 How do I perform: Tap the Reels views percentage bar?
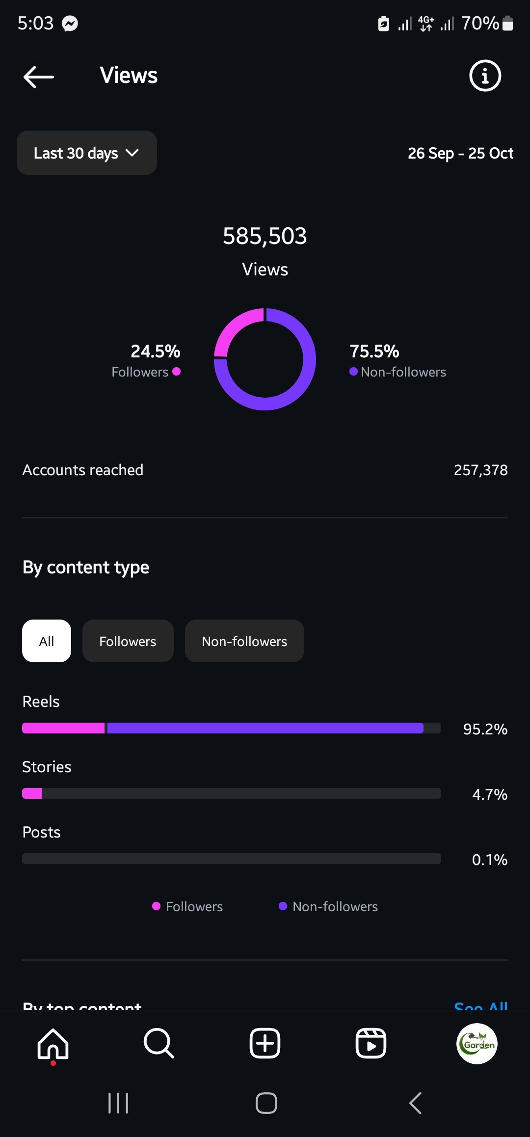coord(231,728)
